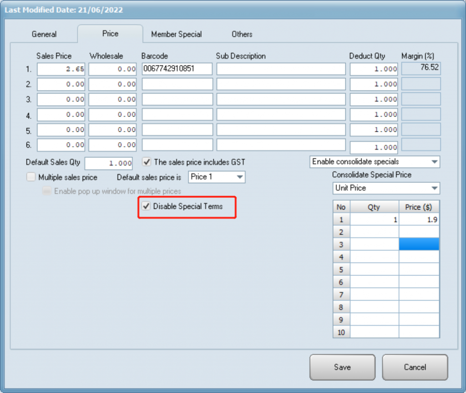Open the Member Special tab

click(x=176, y=34)
